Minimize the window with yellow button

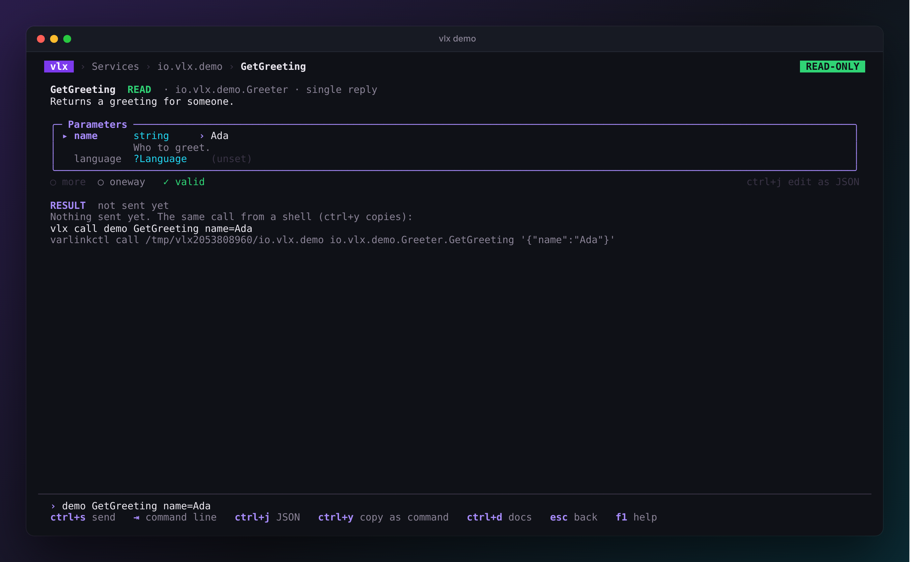(54, 39)
